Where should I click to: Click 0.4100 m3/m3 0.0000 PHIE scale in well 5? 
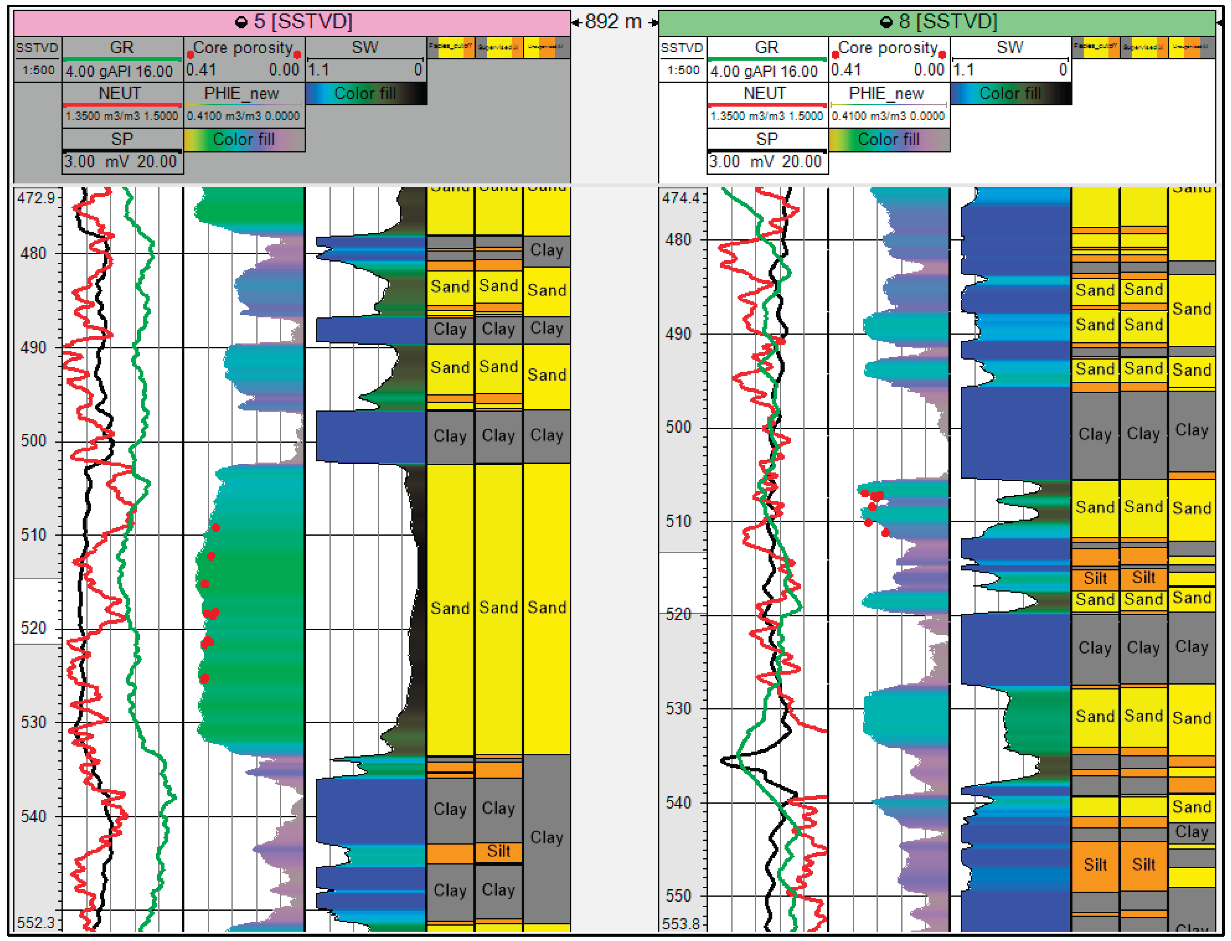(243, 116)
